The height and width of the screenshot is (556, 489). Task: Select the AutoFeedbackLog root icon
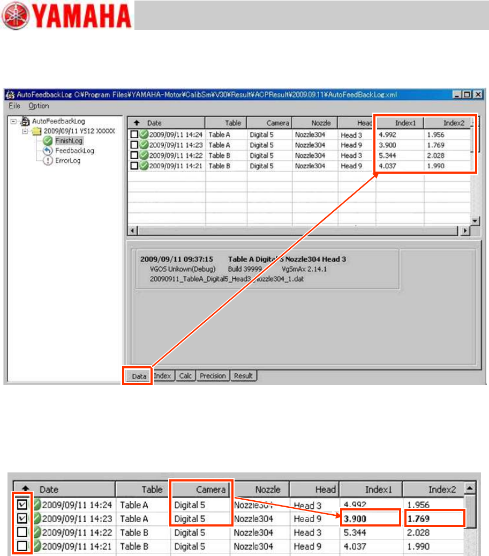(x=25, y=121)
